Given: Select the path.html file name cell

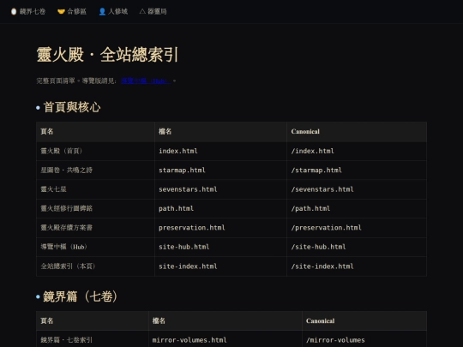Looking at the screenshot, I should [220, 208].
